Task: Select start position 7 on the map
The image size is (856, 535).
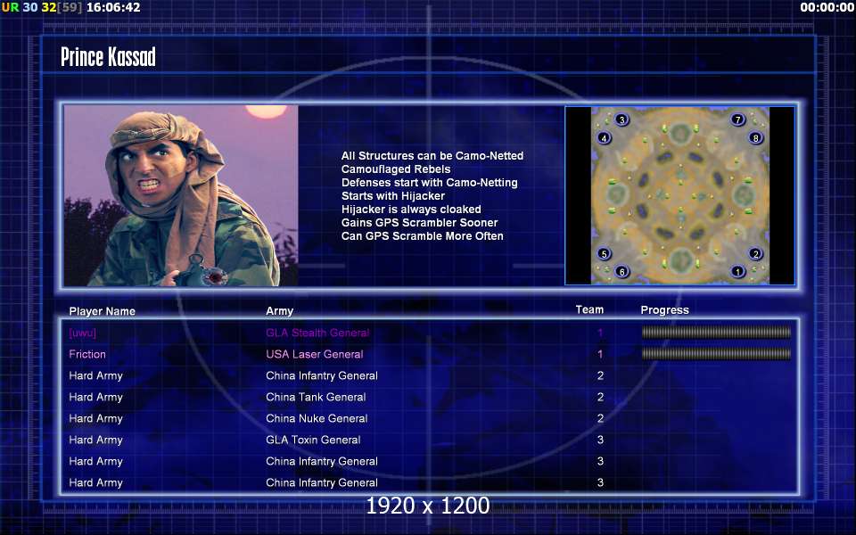Action: point(738,119)
